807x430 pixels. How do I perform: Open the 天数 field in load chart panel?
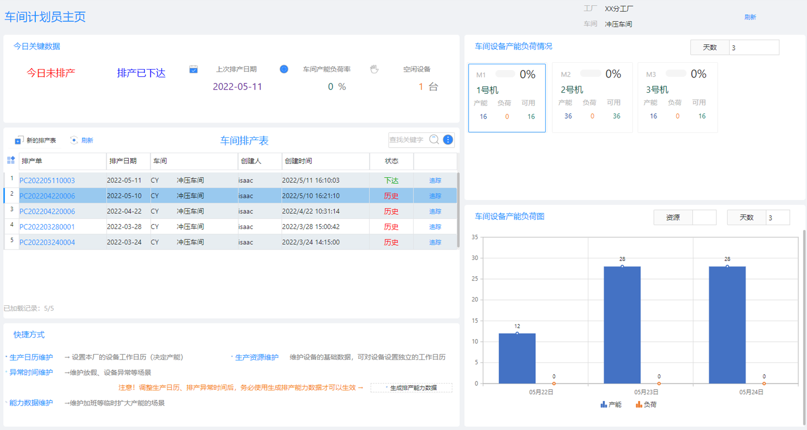(777, 217)
